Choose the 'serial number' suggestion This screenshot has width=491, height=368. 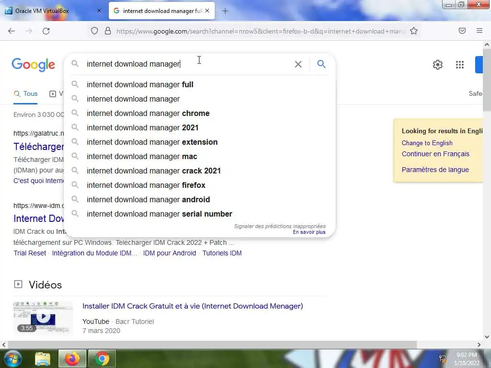tap(200, 214)
